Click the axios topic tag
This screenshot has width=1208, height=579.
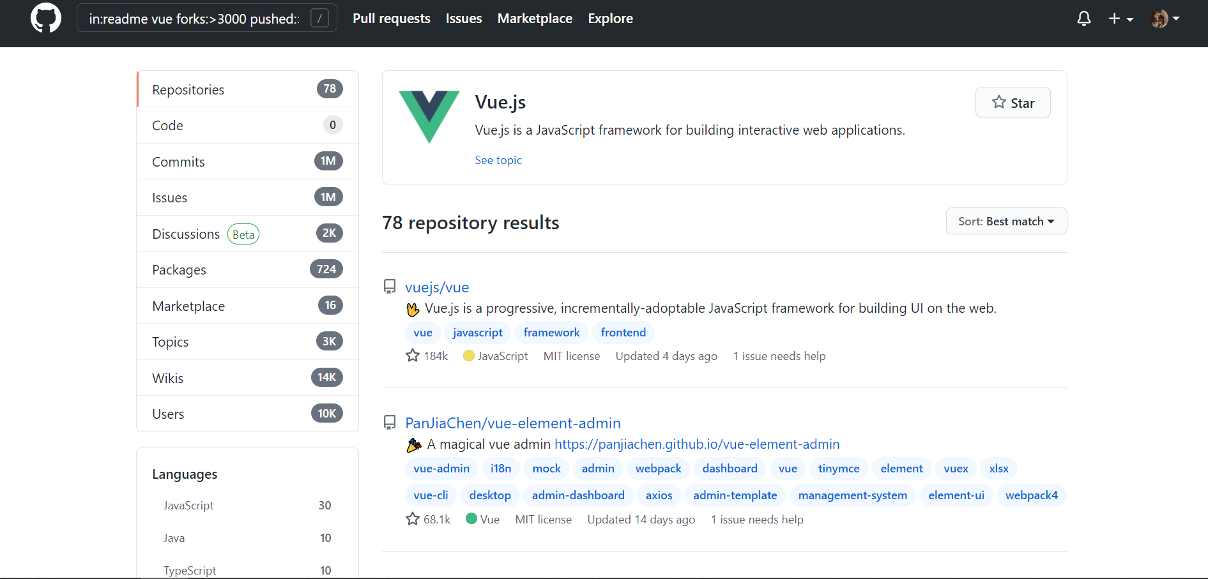coord(659,495)
